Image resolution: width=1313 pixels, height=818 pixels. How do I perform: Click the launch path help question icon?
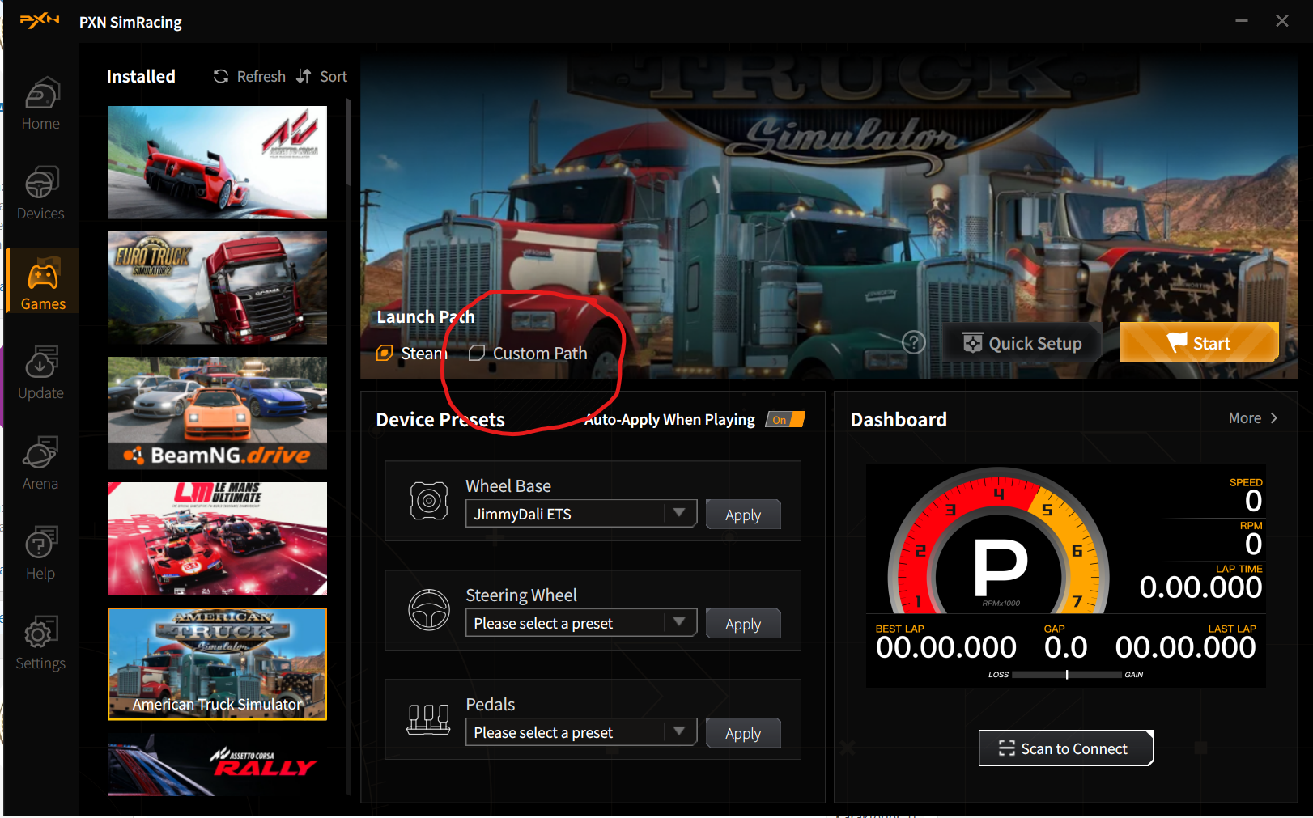coord(914,343)
